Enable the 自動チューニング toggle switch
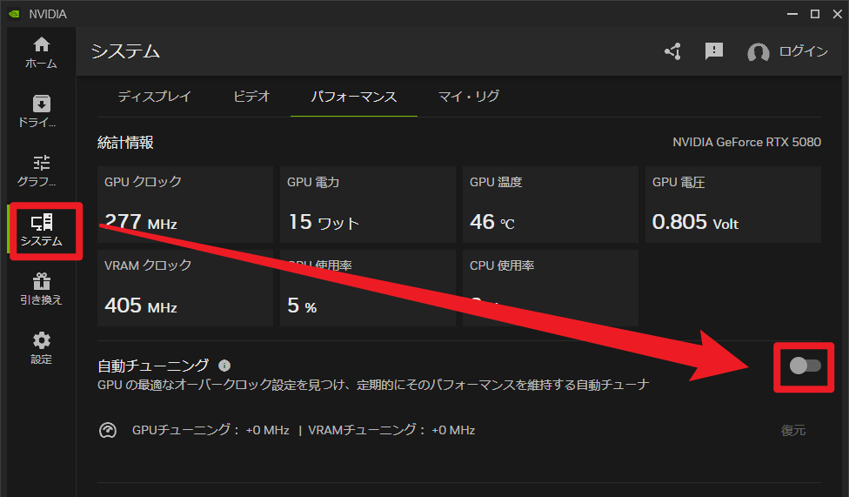This screenshot has height=497, width=849. pyautogui.click(x=805, y=366)
